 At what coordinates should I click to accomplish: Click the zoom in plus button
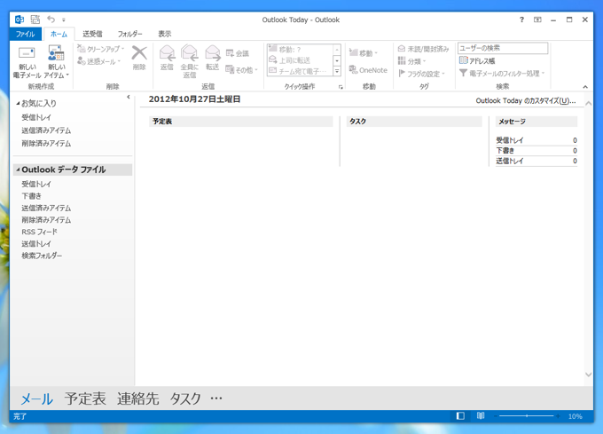coord(558,416)
